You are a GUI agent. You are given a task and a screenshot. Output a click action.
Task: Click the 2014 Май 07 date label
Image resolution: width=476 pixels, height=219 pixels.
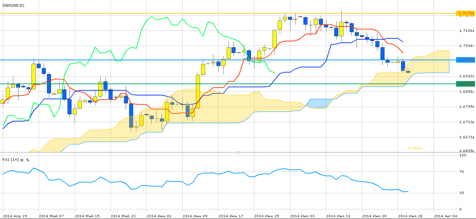51,216
